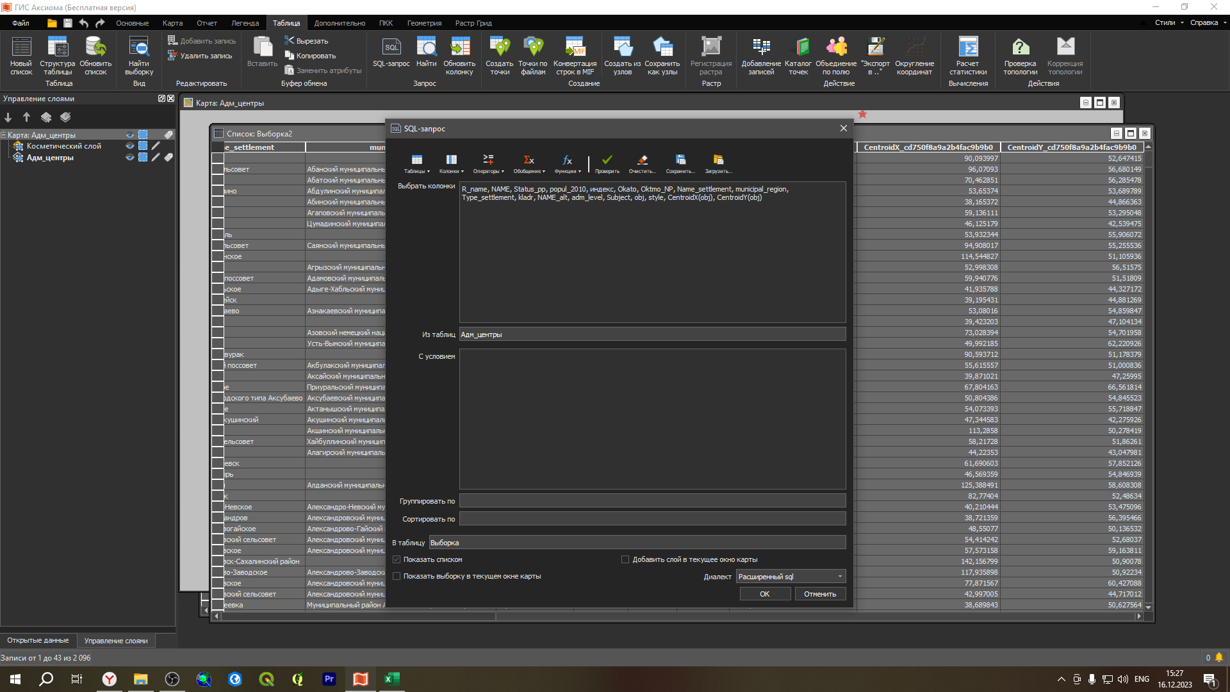The image size is (1230, 692).
Task: Click the SQL-запрос ribbon icon
Action: tap(391, 48)
